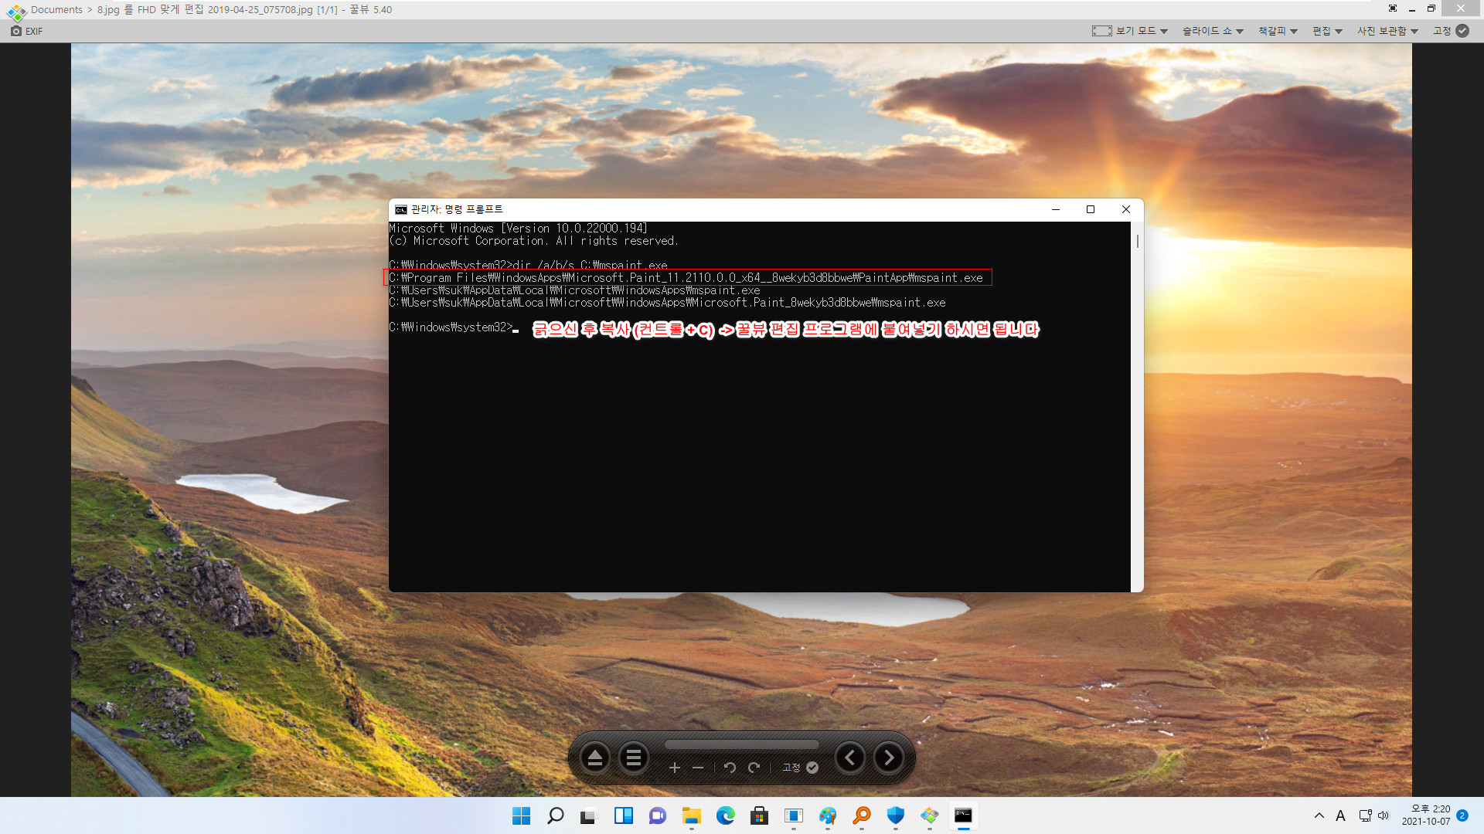Rotate image counterclockwise
Screen dimensions: 1484x834
730,768
